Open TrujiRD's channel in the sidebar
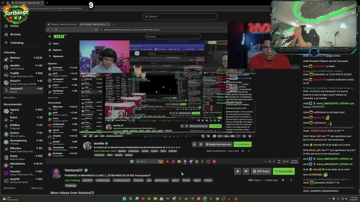Viewport: 360px width, 202px height. 23,75
